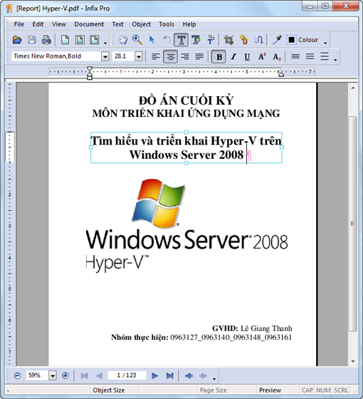Open the Tools menu
Screen dimensions: 363x399
point(167,24)
